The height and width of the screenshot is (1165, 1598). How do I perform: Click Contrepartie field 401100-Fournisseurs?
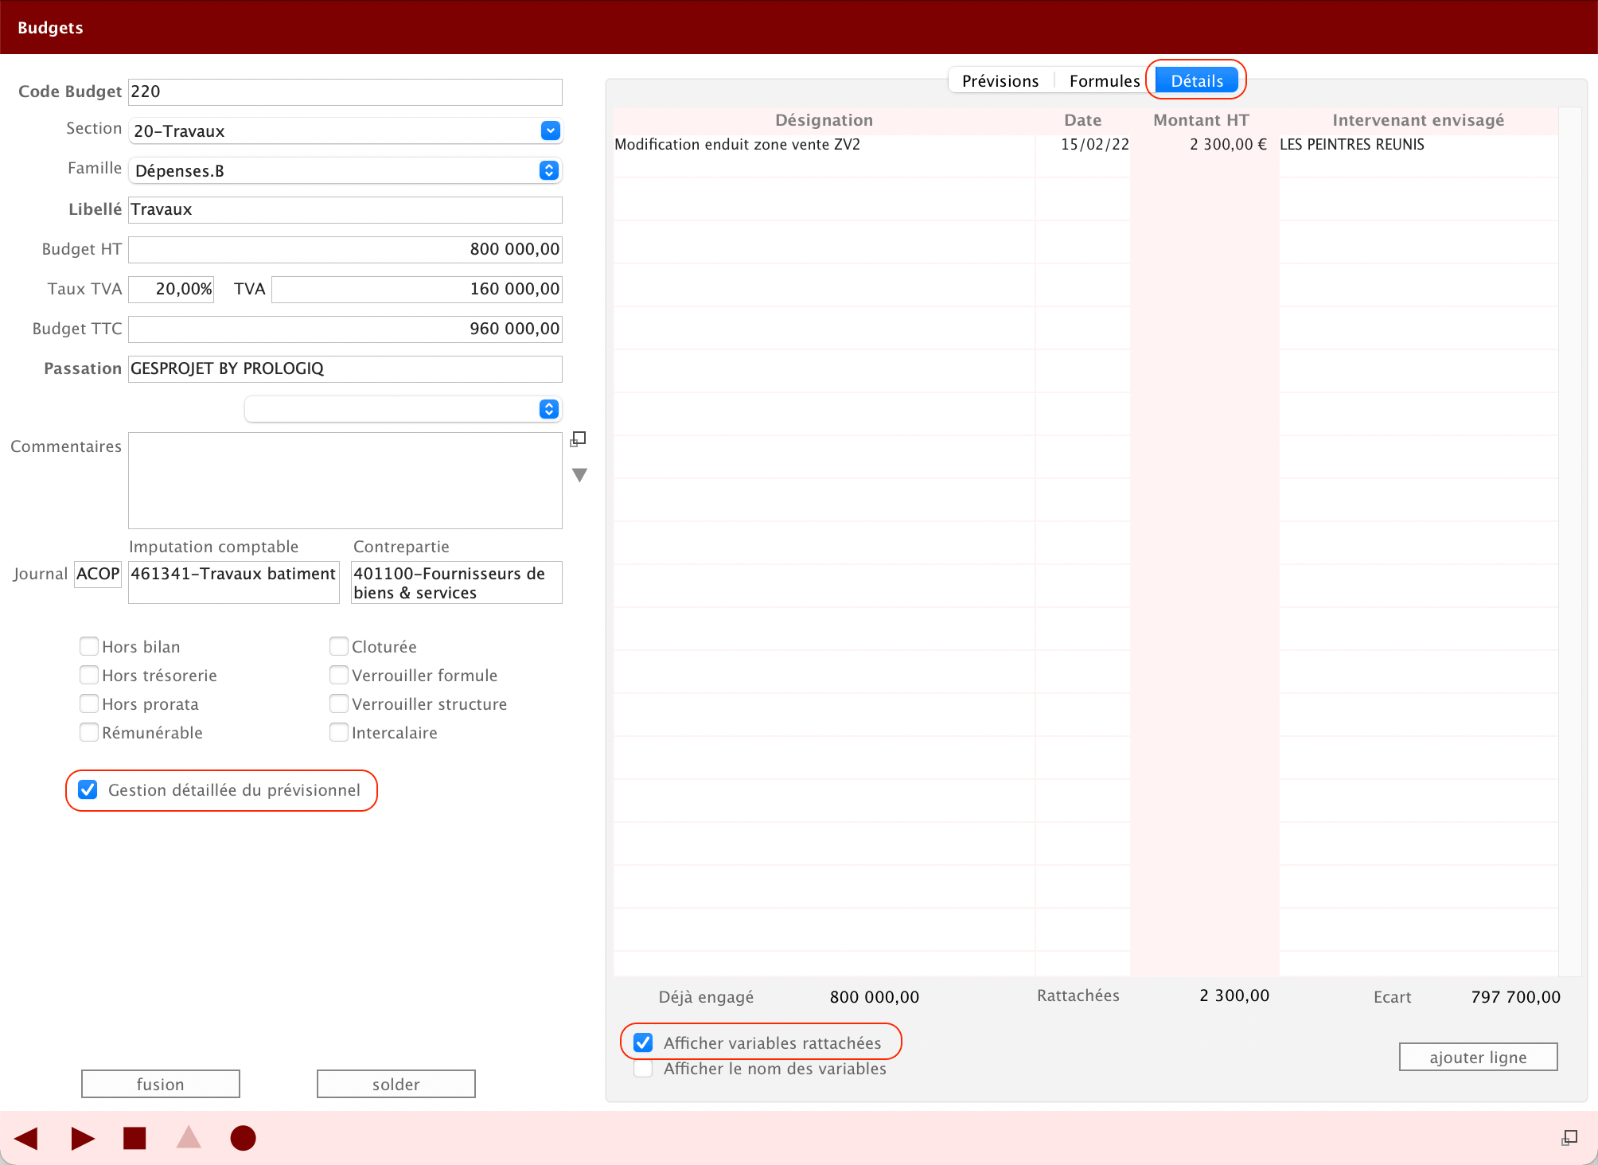coord(457,582)
